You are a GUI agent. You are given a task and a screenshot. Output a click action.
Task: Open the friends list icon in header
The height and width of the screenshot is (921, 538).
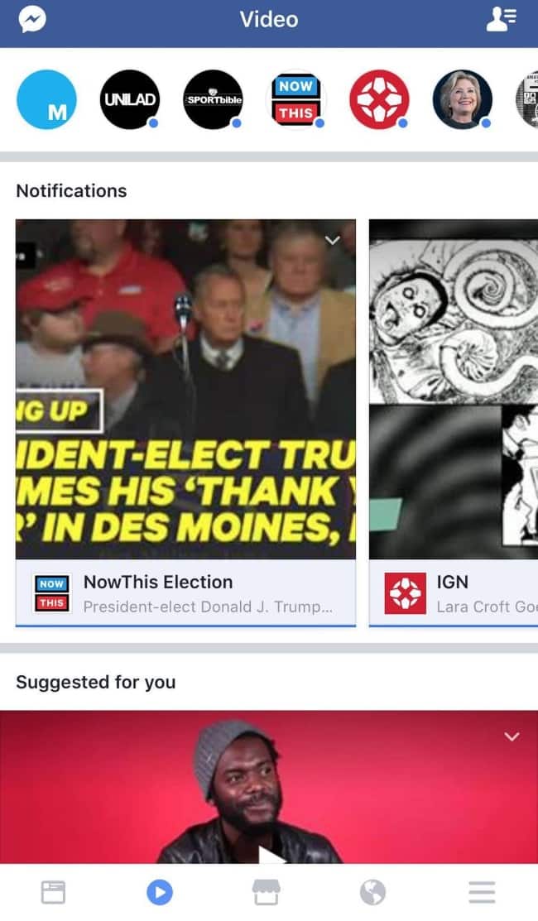click(501, 19)
